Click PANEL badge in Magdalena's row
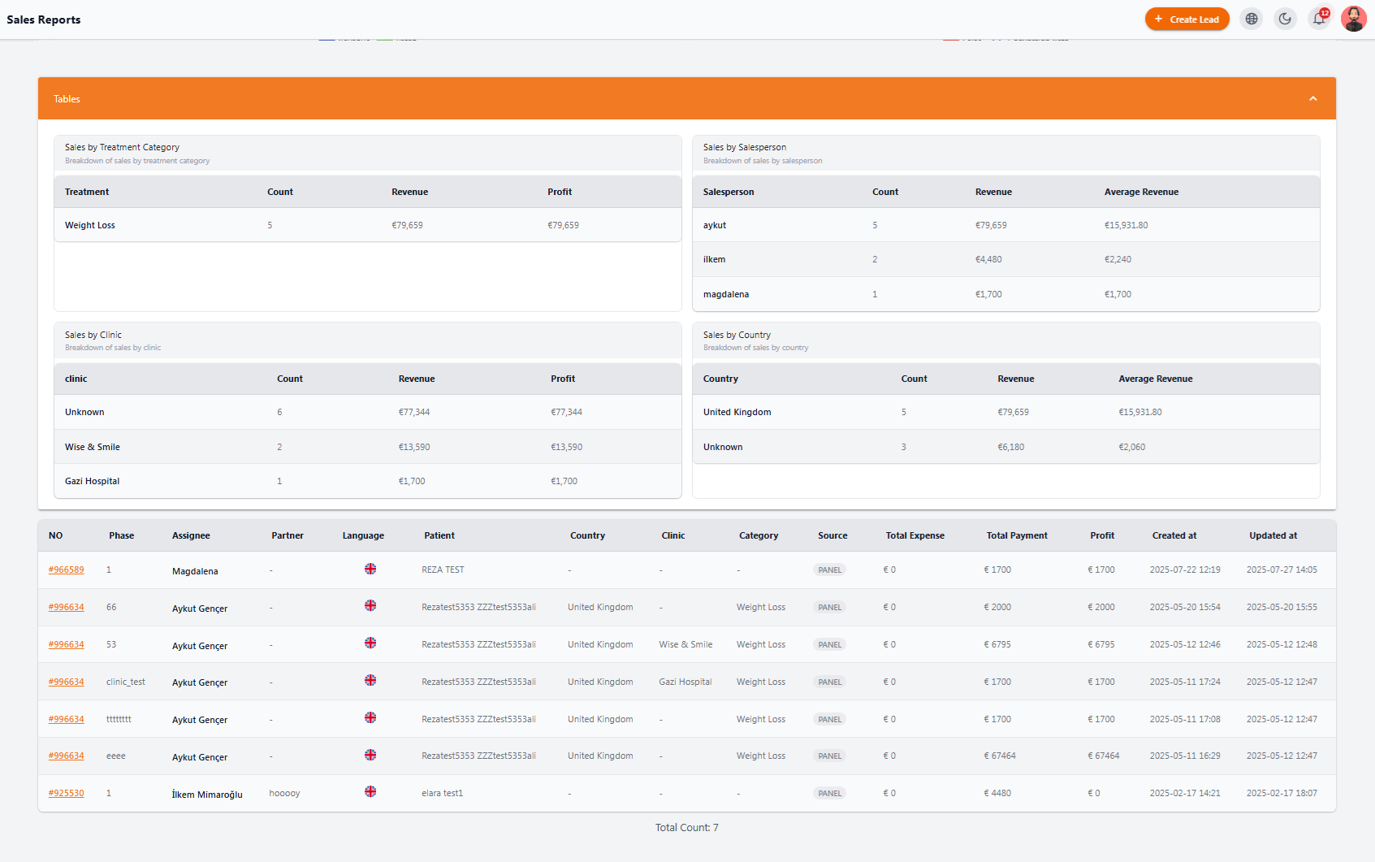1375x862 pixels. [x=829, y=570]
